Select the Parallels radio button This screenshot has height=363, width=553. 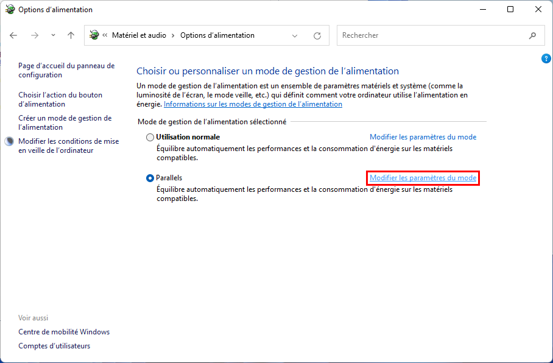pyautogui.click(x=150, y=178)
